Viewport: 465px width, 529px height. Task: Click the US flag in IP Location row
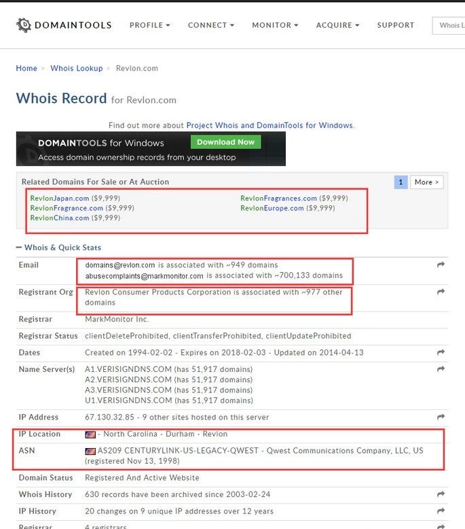(90, 434)
